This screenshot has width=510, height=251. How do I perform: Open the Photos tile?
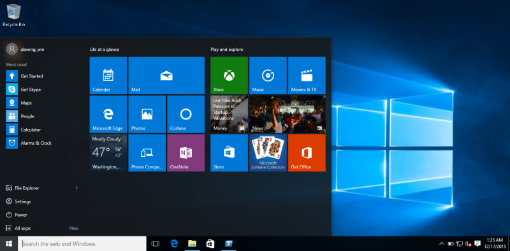[x=147, y=114]
